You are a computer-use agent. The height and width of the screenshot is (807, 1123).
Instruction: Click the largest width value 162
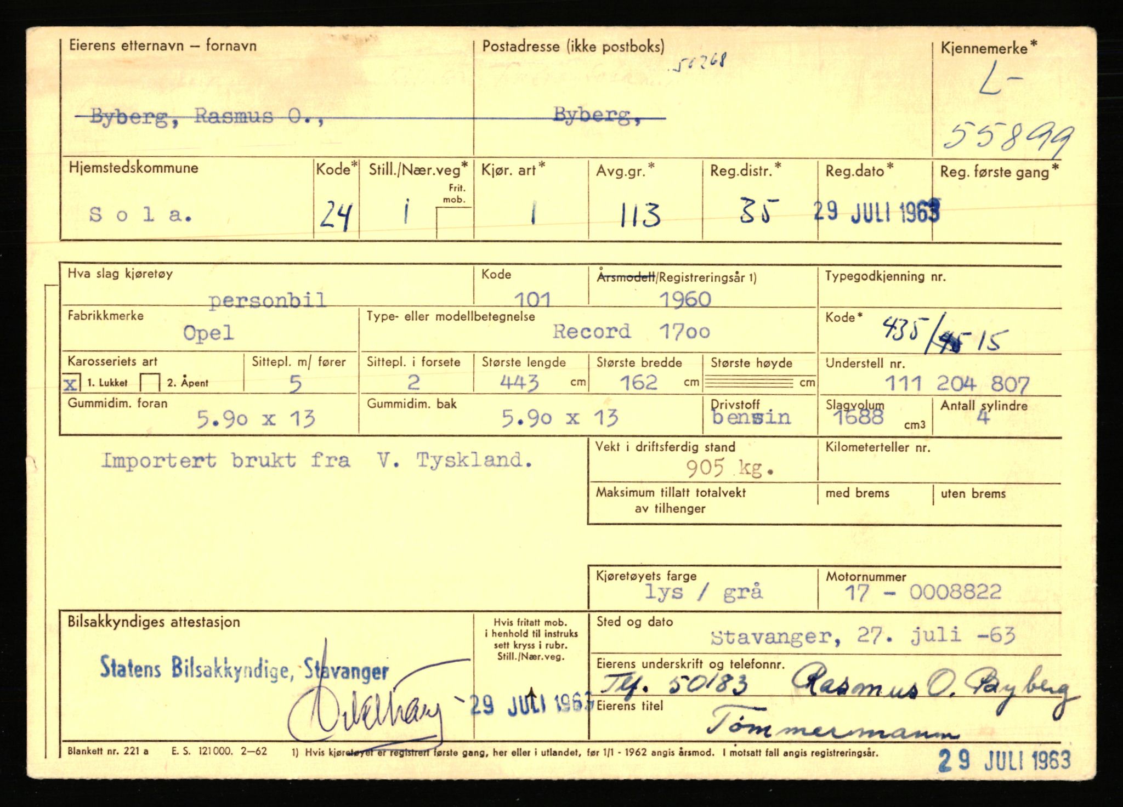(639, 382)
